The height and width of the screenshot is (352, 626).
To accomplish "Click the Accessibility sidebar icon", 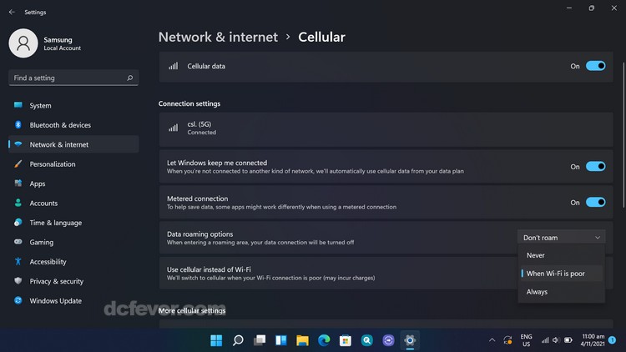I will [18, 262].
